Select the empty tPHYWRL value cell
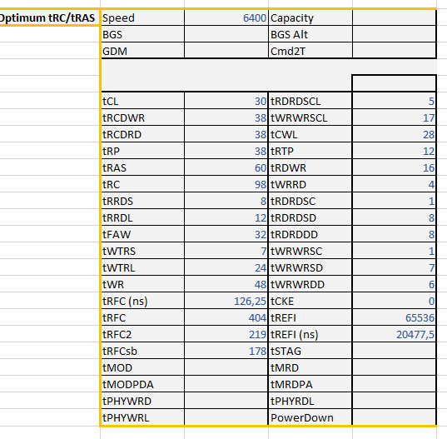Viewport: 447px width, 439px height. [226, 417]
